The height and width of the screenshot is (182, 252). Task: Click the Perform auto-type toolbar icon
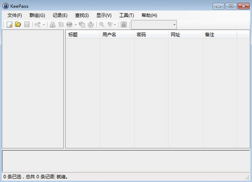click(x=91, y=25)
